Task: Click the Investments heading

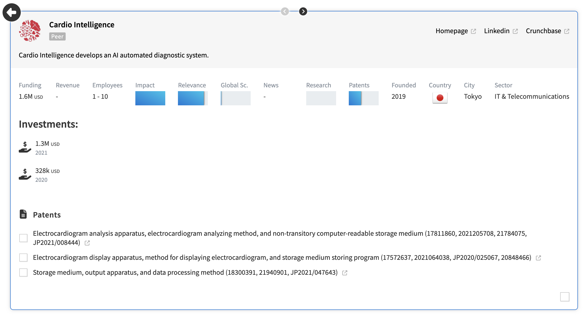Action: pos(48,124)
